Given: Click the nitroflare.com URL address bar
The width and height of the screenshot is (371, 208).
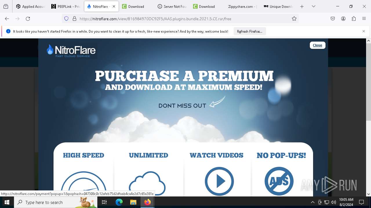Looking at the screenshot, I should tap(180, 18).
